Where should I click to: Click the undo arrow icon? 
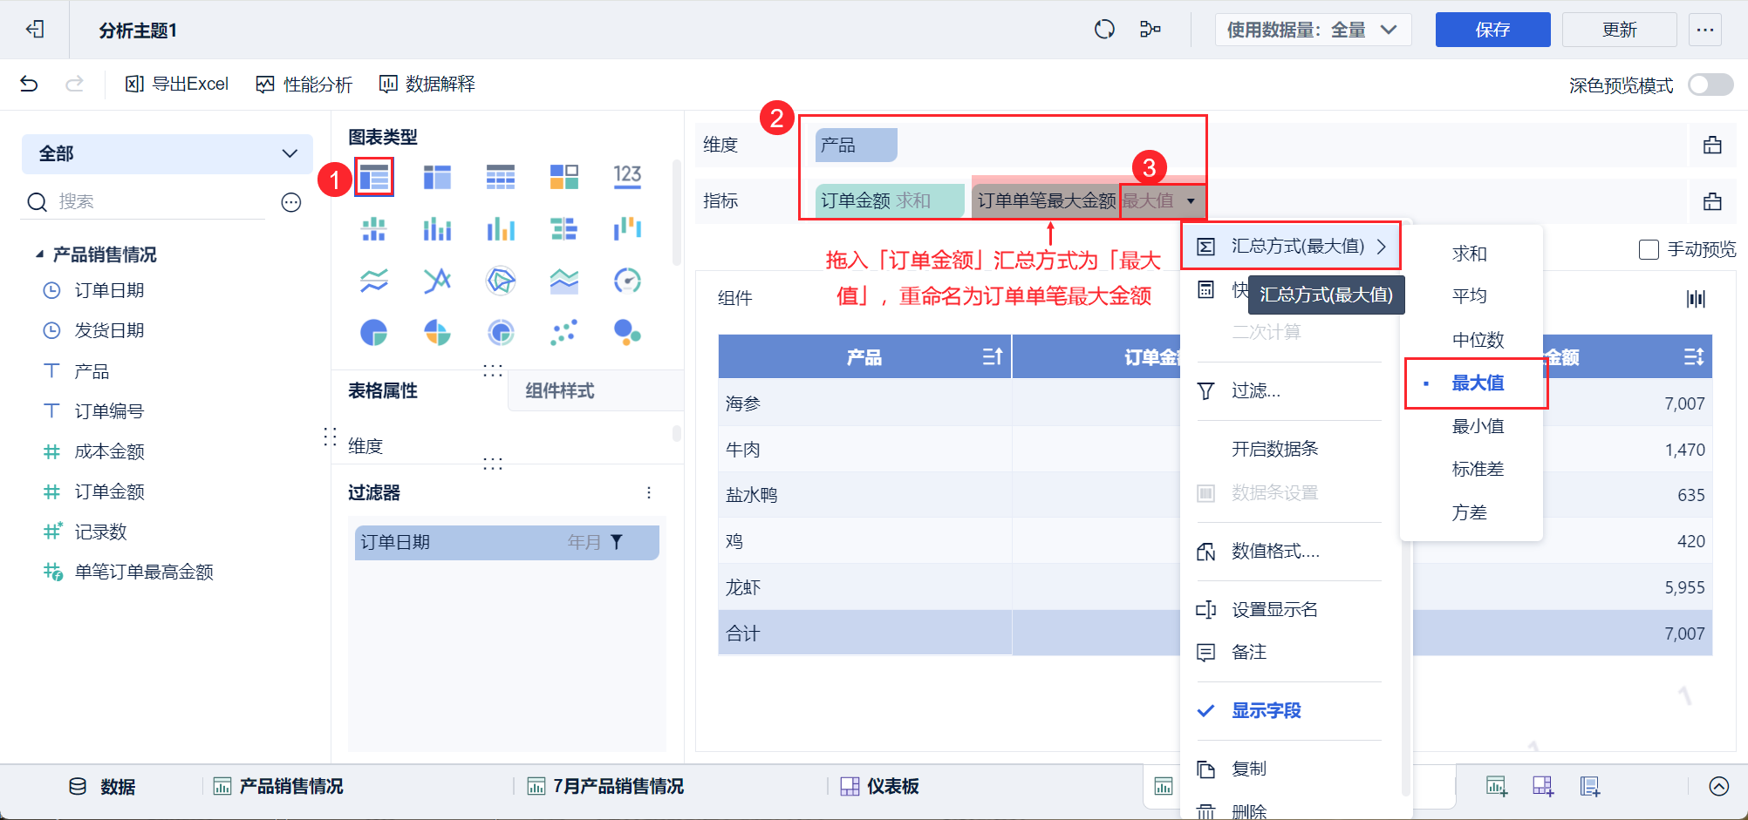click(29, 84)
